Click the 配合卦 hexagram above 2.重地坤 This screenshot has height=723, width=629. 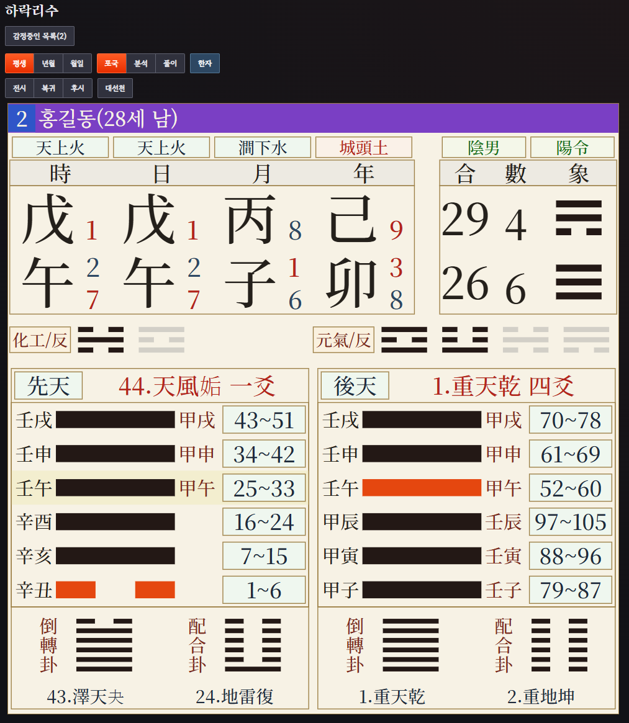559,645
